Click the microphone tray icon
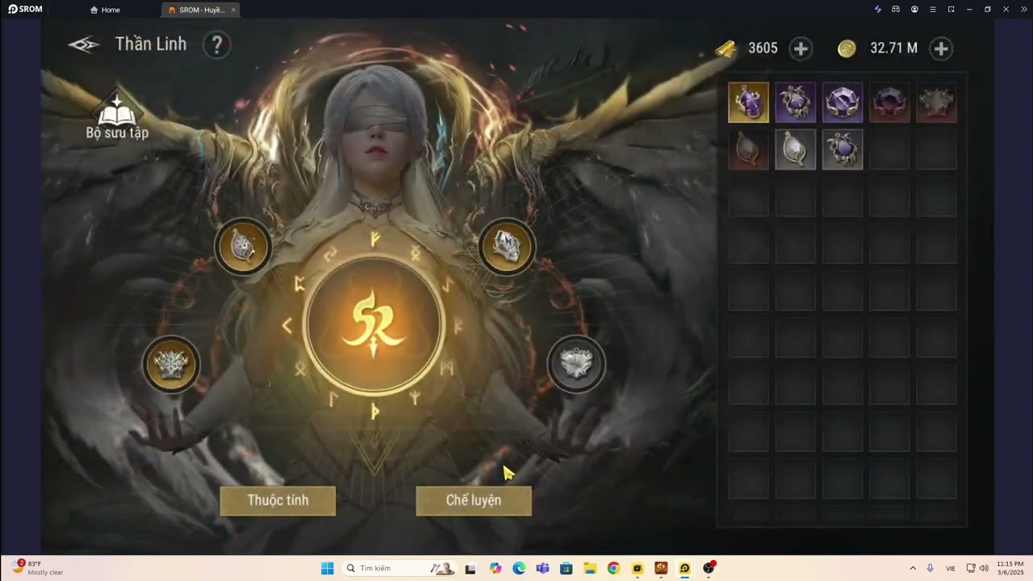 click(x=931, y=568)
